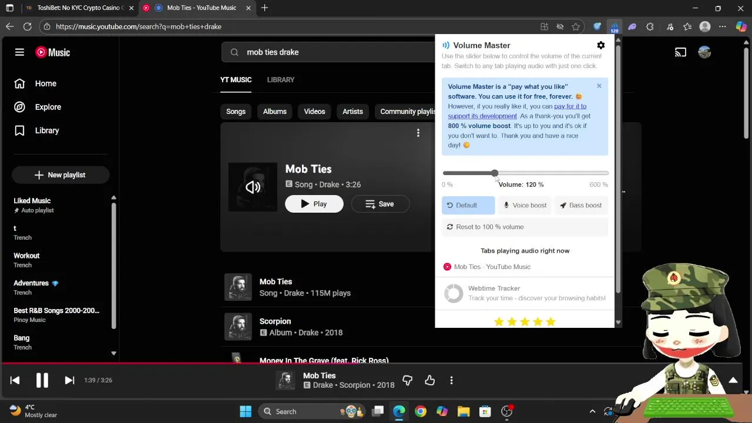Filter results by Videos
The height and width of the screenshot is (423, 752).
click(x=314, y=112)
